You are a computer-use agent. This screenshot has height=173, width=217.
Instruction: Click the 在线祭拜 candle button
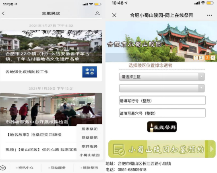(162, 127)
